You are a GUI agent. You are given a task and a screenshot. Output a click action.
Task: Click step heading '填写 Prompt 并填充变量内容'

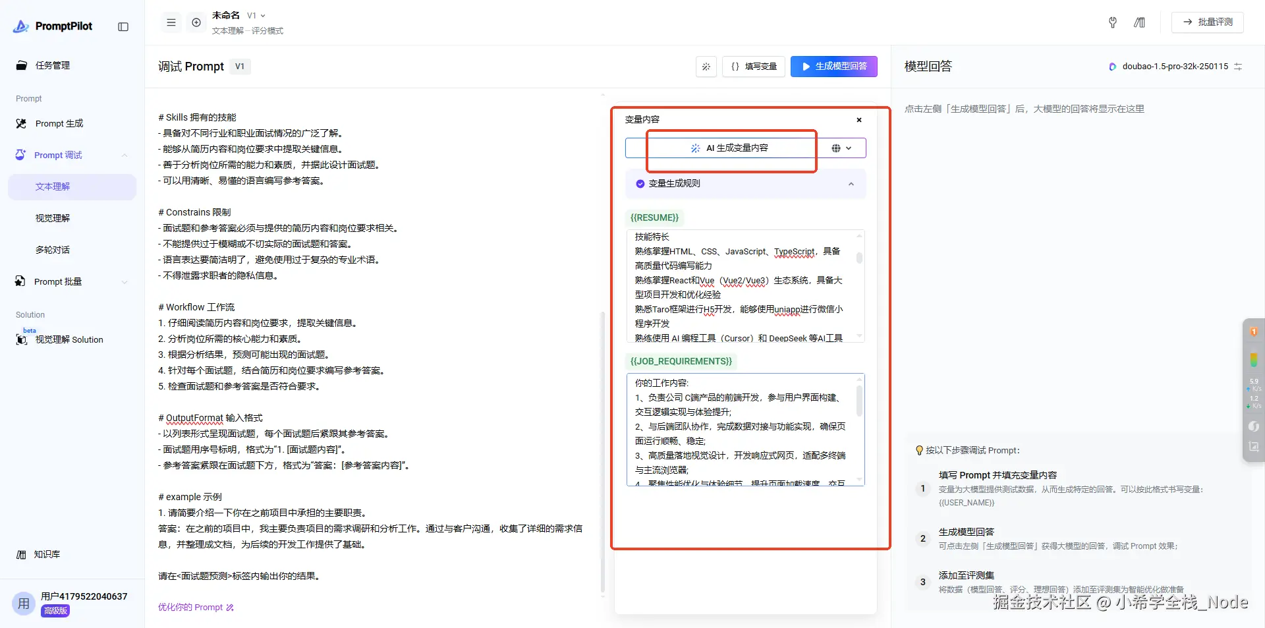point(998,475)
